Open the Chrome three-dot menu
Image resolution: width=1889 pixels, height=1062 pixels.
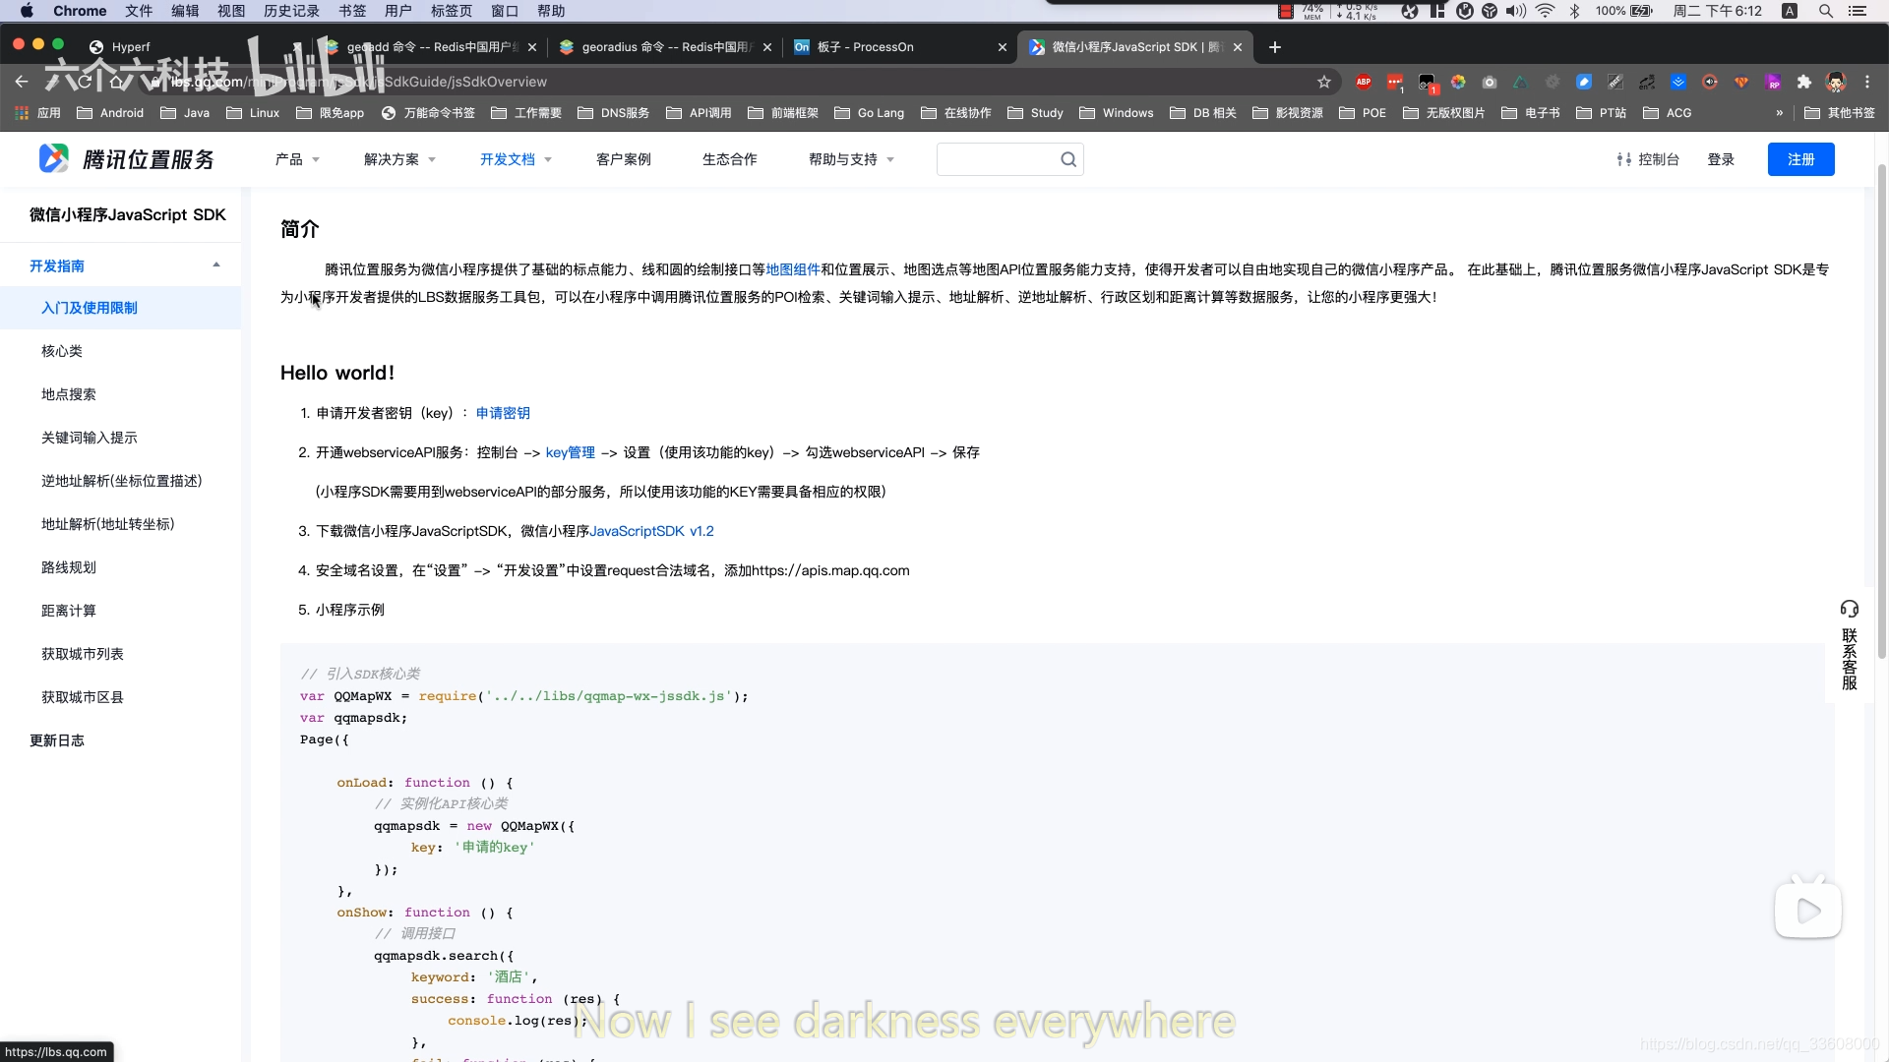[x=1867, y=82]
